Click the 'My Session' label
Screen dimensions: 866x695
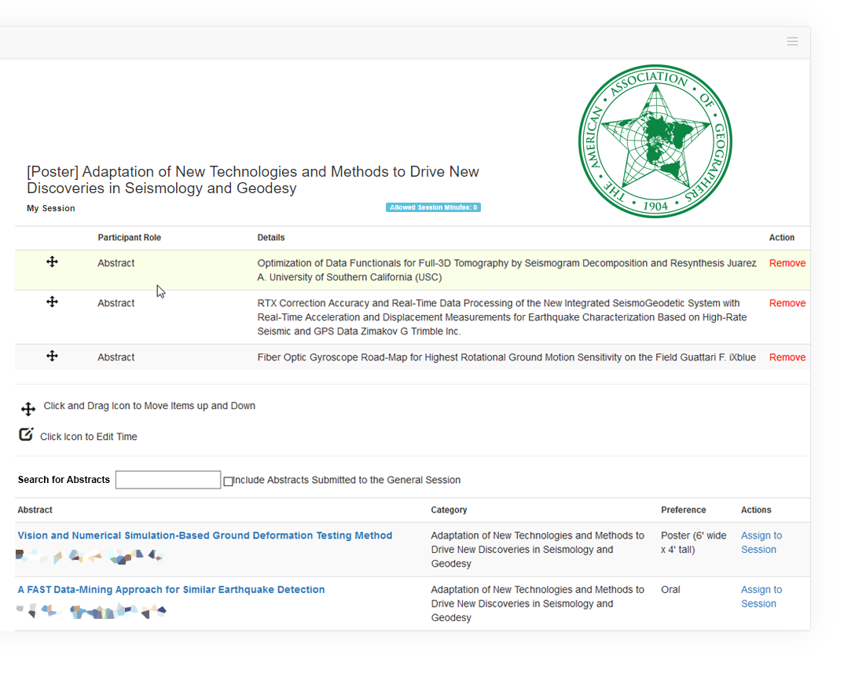tap(51, 208)
